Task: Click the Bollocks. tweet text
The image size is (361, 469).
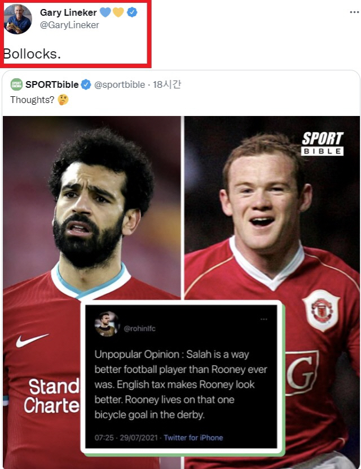Action: [x=32, y=54]
